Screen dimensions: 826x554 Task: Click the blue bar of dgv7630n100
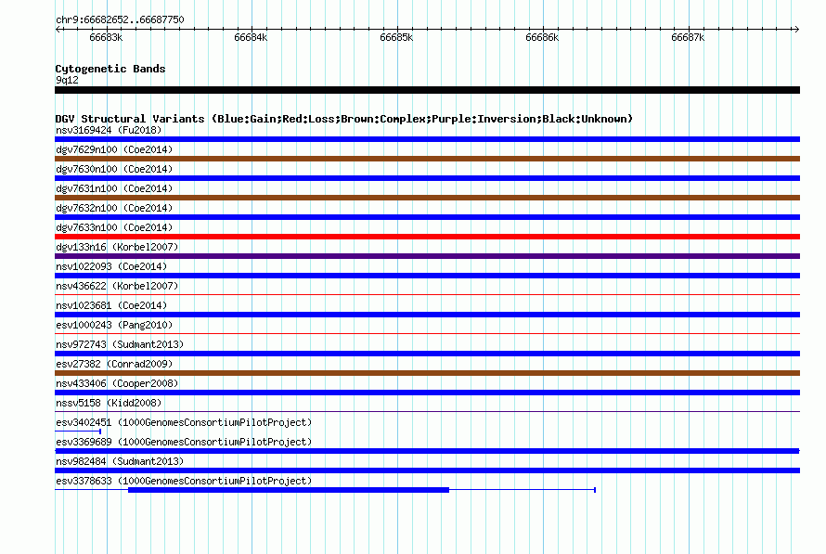pos(427,178)
